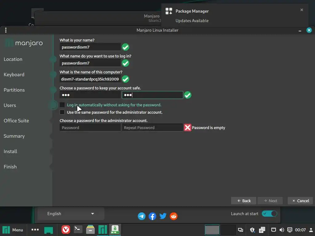
Task: Click the login name input field
Action: click(90, 63)
